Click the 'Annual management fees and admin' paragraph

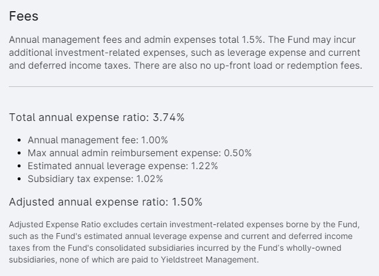pyautogui.click(x=186, y=53)
